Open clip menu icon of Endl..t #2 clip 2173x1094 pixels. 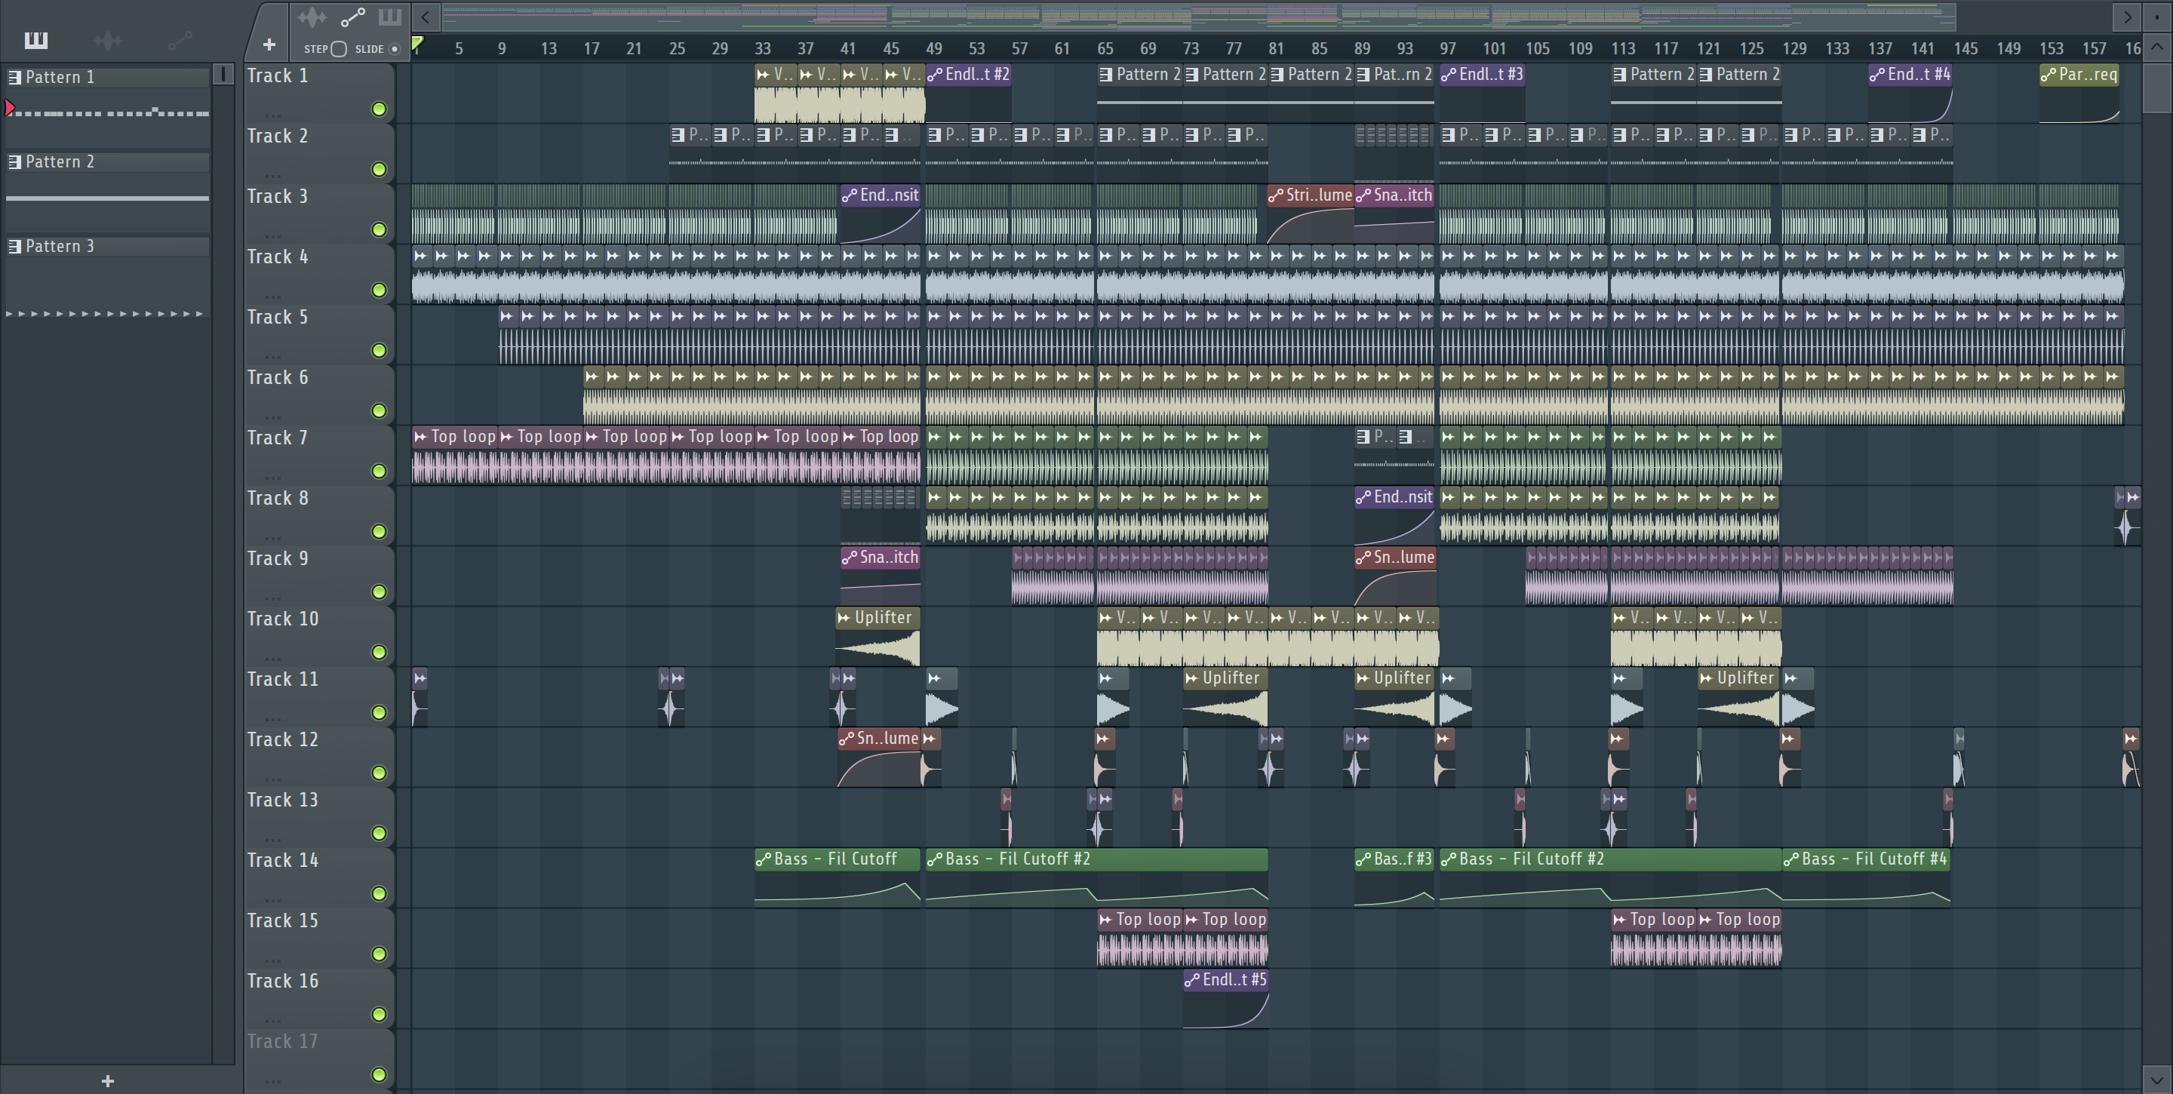(935, 74)
